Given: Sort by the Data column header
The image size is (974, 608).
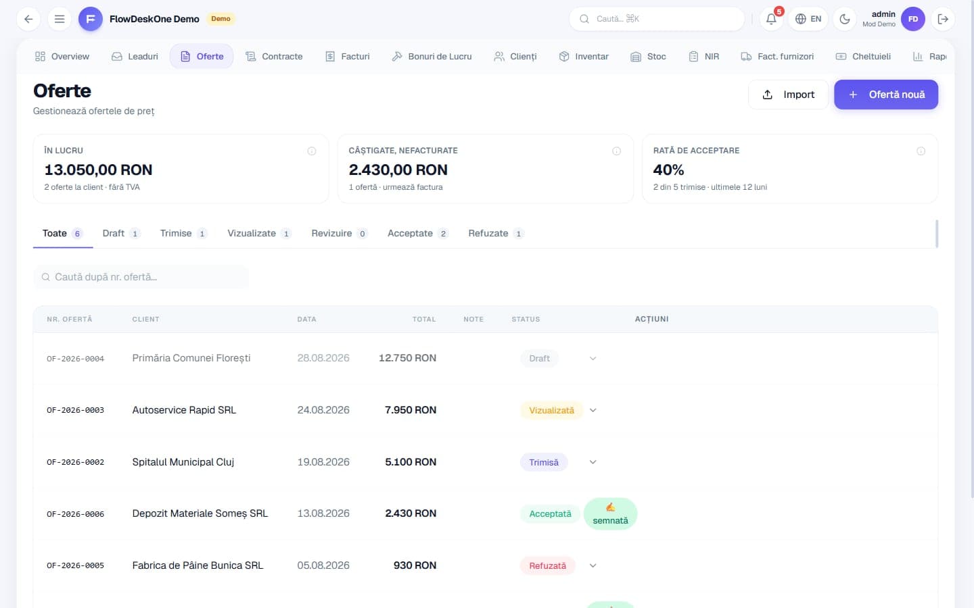Looking at the screenshot, I should point(306,319).
